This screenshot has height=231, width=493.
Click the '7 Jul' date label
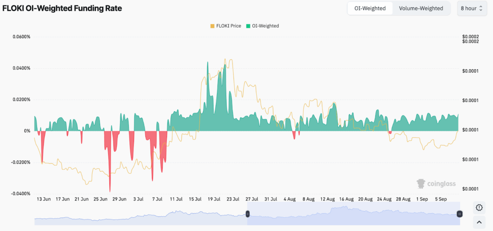pos(157,199)
